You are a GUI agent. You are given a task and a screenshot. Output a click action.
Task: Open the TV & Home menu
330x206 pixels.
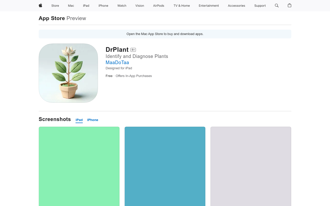[182, 6]
